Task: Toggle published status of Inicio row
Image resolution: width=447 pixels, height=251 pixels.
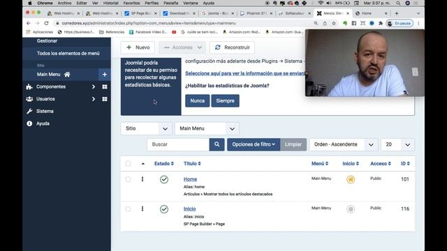Action: coord(164,209)
